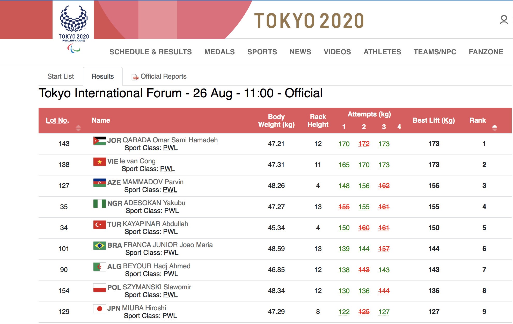This screenshot has width=513, height=324.
Task: Open Schedule & Results menu
Action: pyautogui.click(x=150, y=52)
